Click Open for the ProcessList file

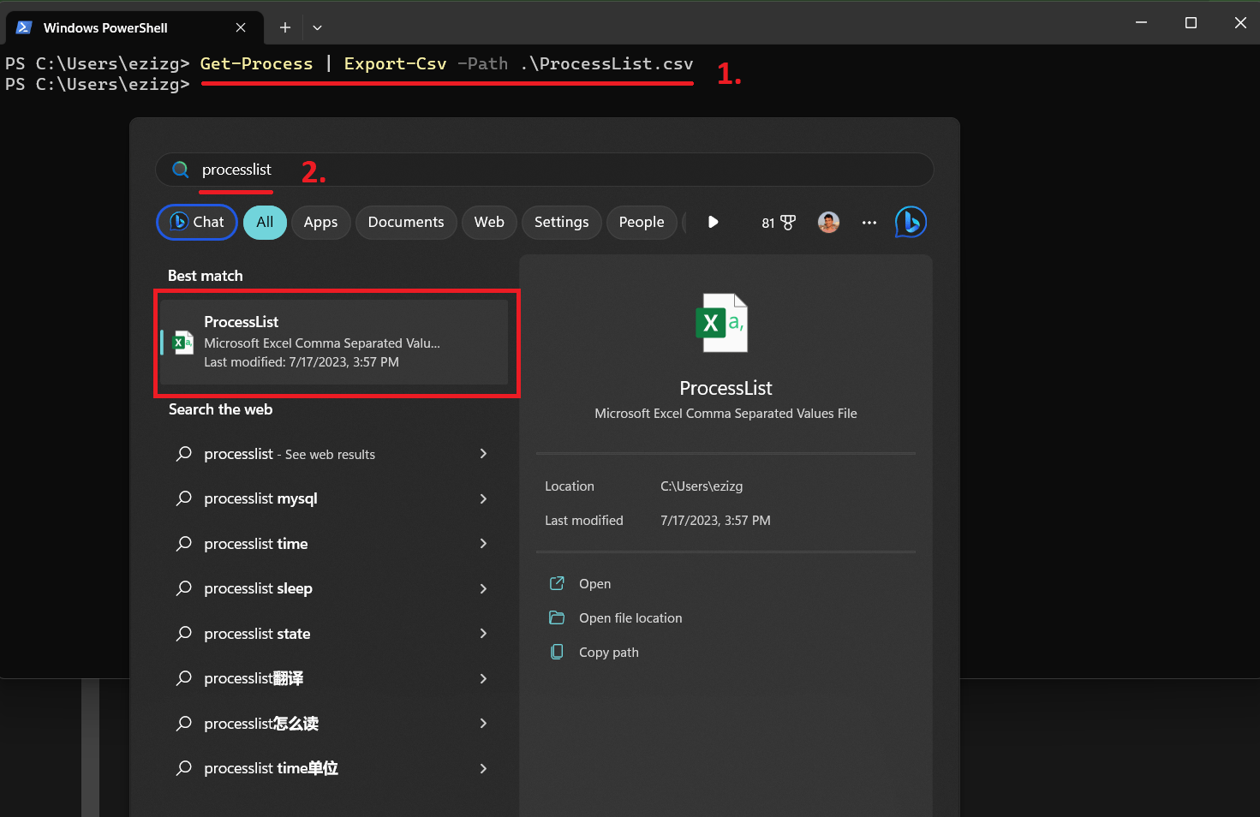pos(594,583)
